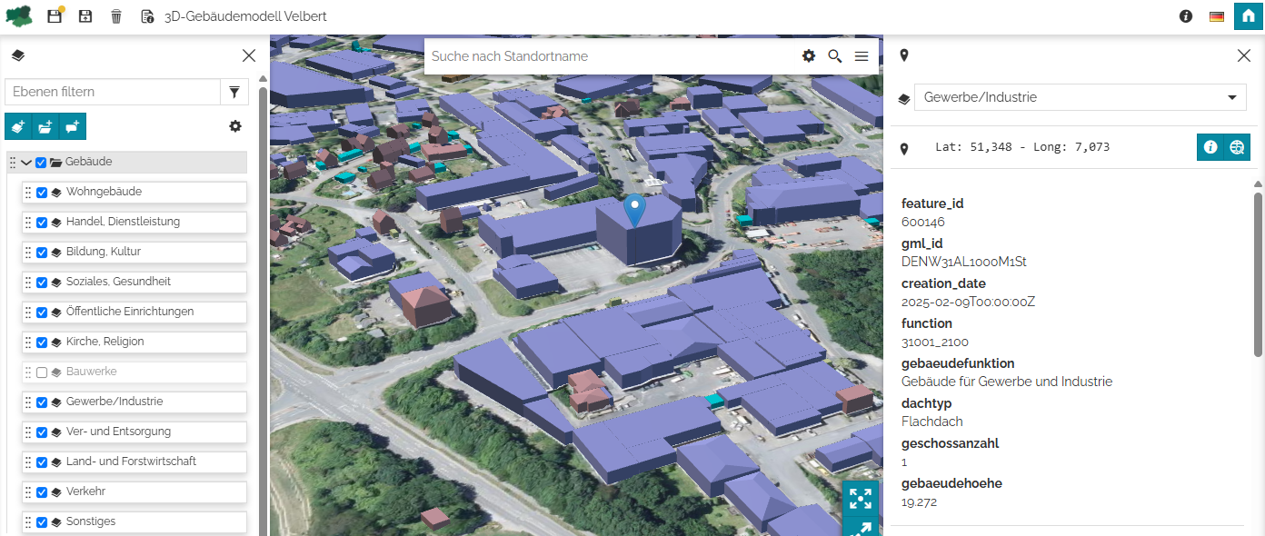Open the Gewerbe/Industrie layer dropdown
The height and width of the screenshot is (536, 1265).
point(1080,97)
